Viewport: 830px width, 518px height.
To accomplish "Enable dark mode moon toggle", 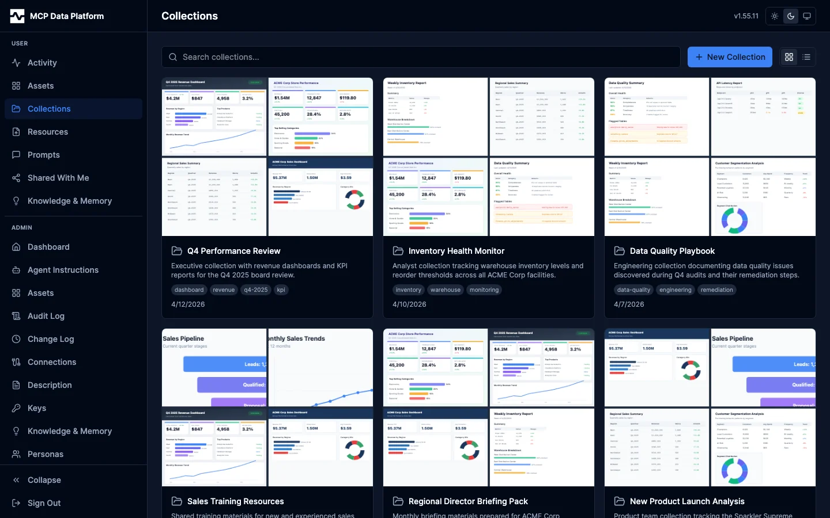I will click(x=791, y=16).
